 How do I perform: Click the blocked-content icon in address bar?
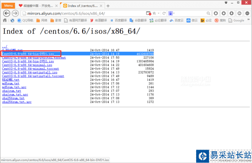pyautogui.click(x=149, y=13)
